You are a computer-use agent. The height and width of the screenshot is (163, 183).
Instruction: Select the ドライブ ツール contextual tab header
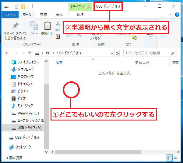pos(80,7)
